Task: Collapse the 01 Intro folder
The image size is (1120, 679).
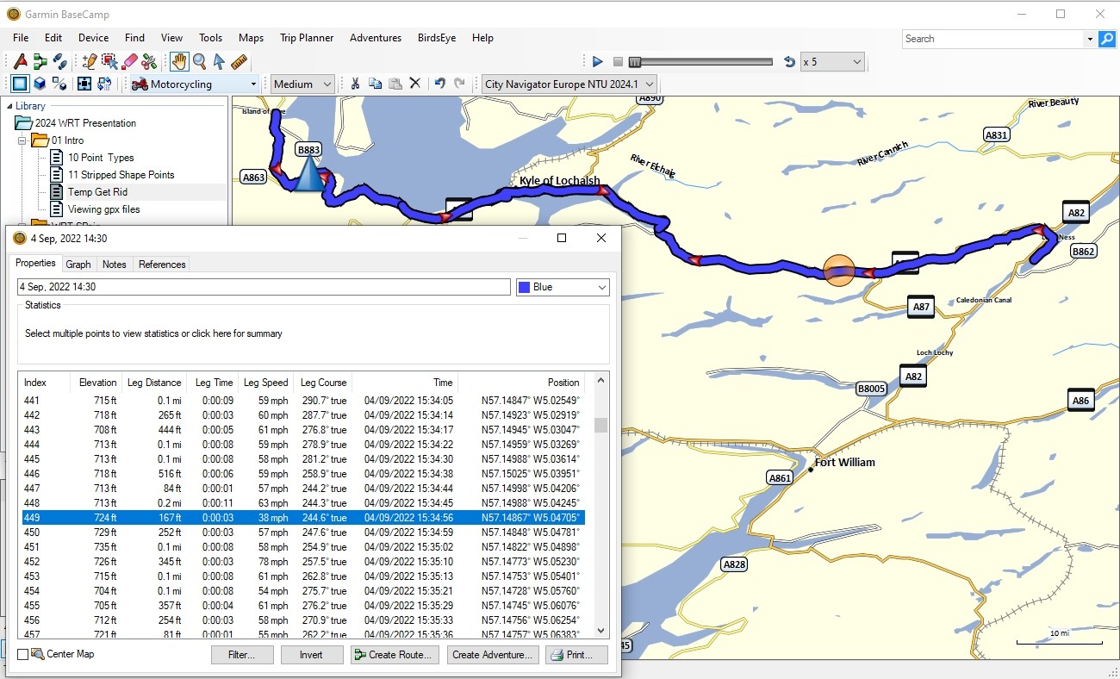Action: pyautogui.click(x=22, y=140)
